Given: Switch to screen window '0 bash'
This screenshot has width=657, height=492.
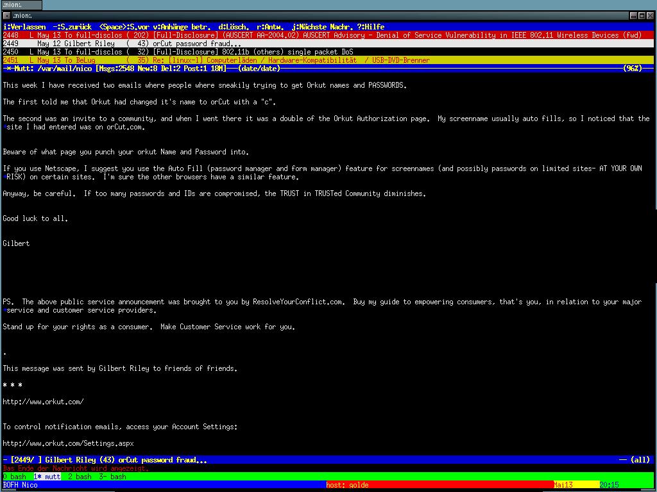Looking at the screenshot, I should (14, 477).
